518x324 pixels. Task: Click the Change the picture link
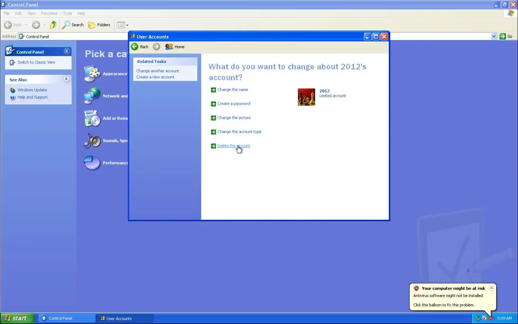[234, 118]
